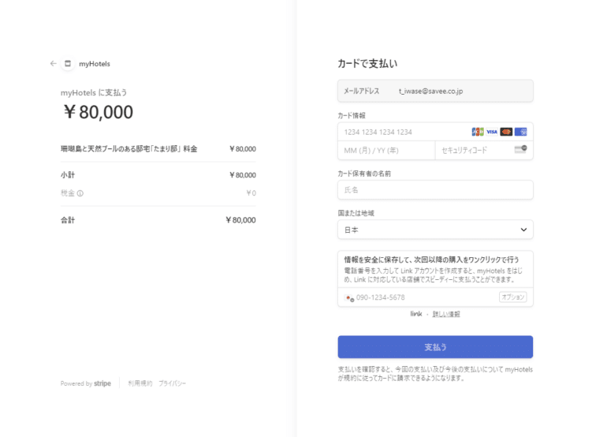Click the カード保有者の名前 label
The image size is (607, 437).
pyautogui.click(x=364, y=174)
